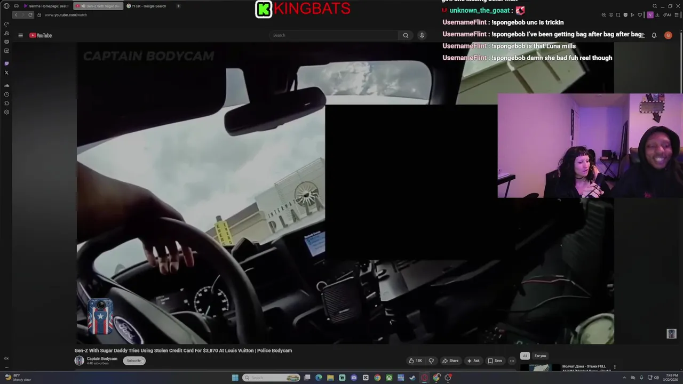Click the Windows taskbar search box

coord(271,378)
